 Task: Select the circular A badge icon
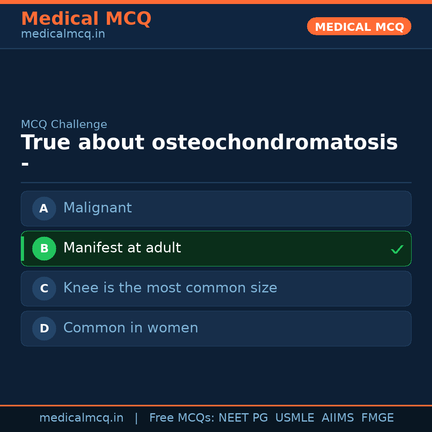pyautogui.click(x=44, y=208)
